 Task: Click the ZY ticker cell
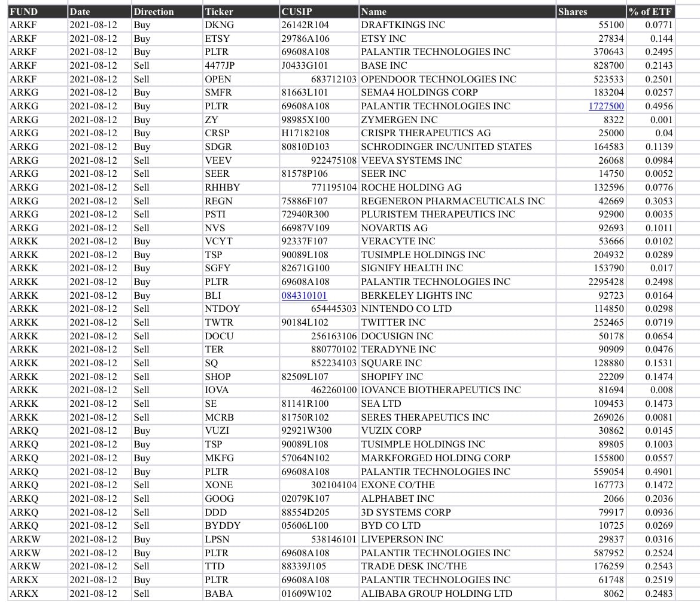click(x=241, y=120)
